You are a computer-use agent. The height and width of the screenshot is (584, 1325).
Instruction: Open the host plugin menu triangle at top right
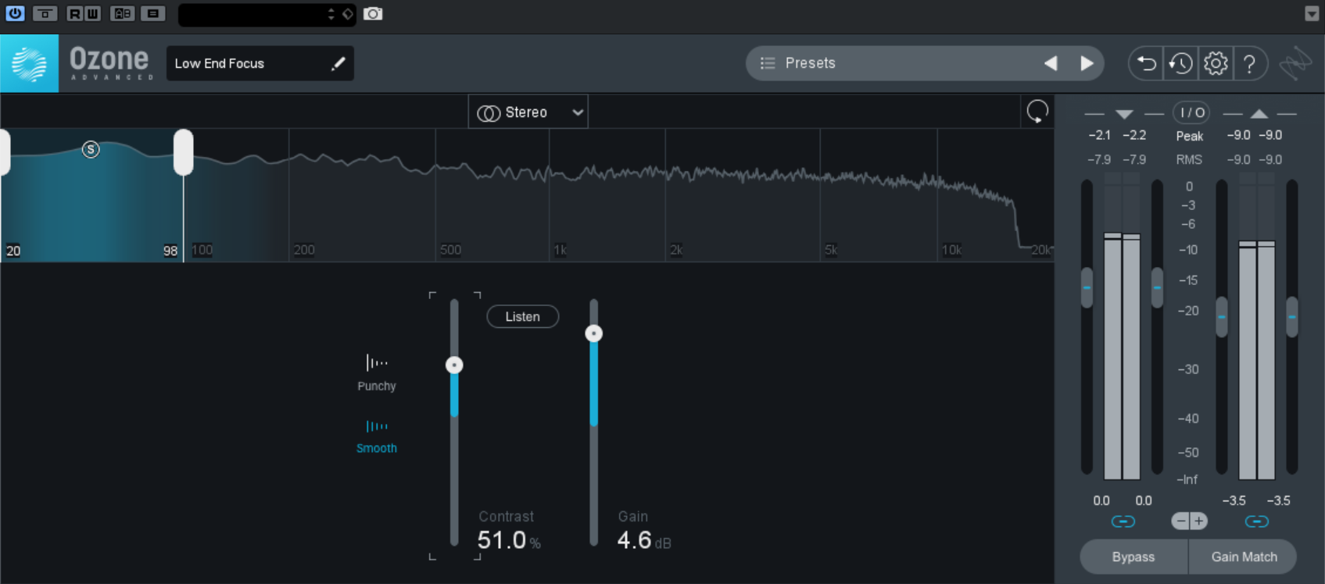tap(1312, 14)
